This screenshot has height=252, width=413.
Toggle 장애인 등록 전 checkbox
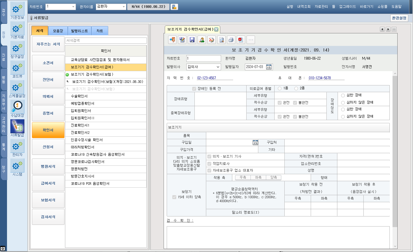194,89
